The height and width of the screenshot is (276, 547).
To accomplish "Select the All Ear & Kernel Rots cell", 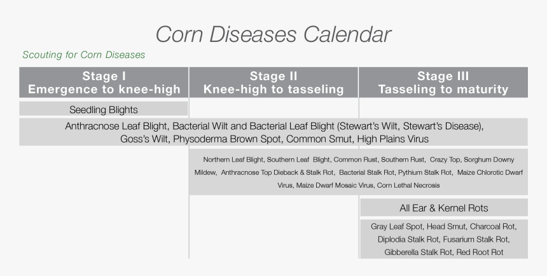I will [444, 207].
